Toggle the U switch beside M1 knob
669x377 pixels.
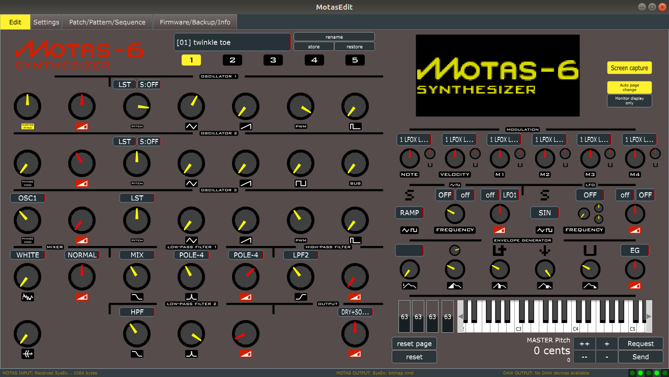(x=520, y=165)
